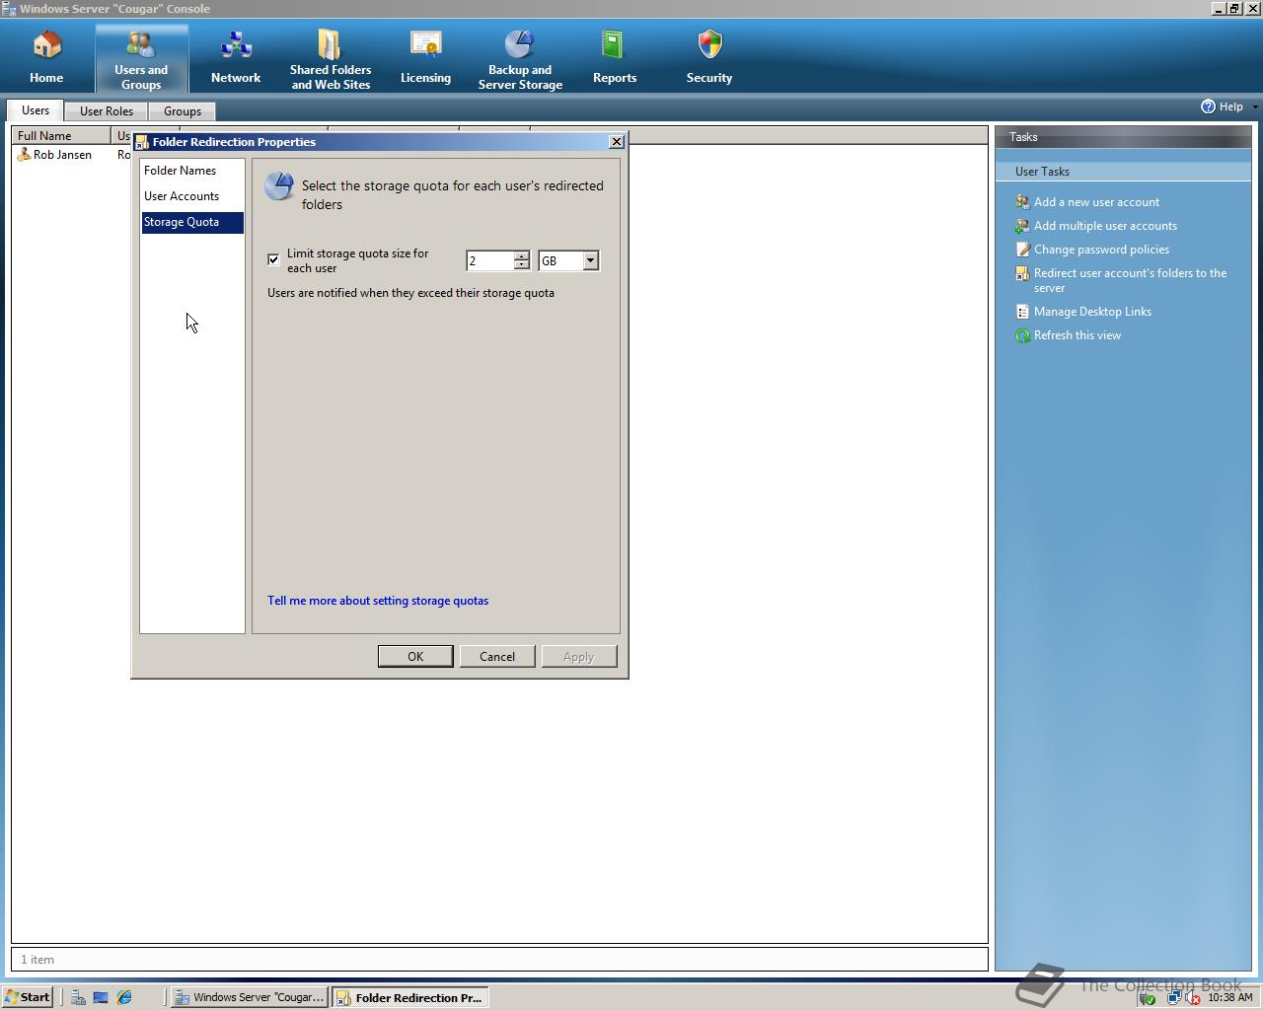Click Redirect user account's folders to server
1263x1010 pixels.
(x=1131, y=280)
